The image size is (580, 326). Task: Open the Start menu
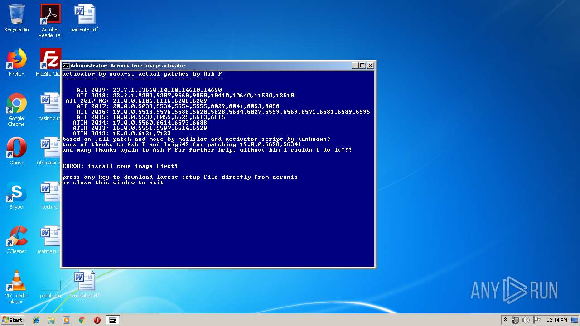[13, 320]
